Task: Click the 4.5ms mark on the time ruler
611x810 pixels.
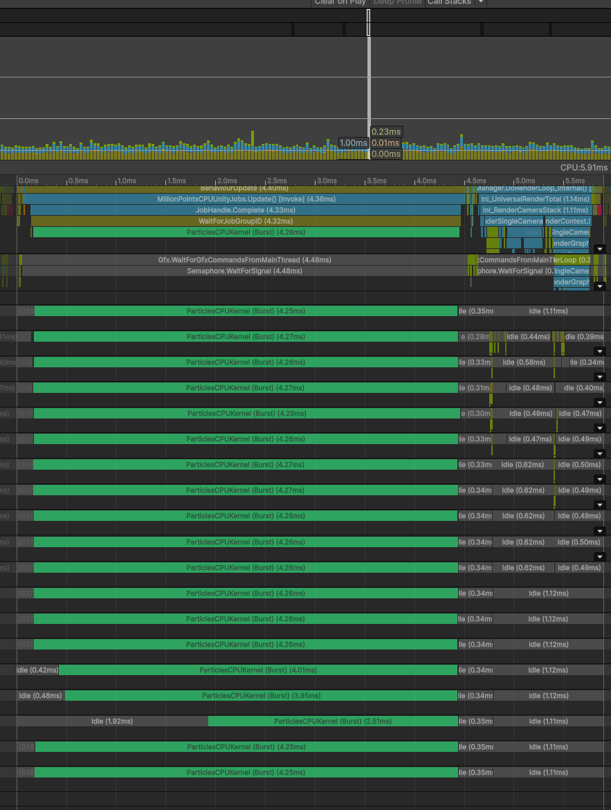Action: (476, 181)
